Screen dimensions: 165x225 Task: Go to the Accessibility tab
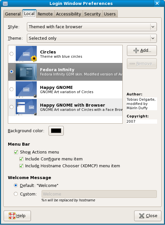[x=69, y=14]
